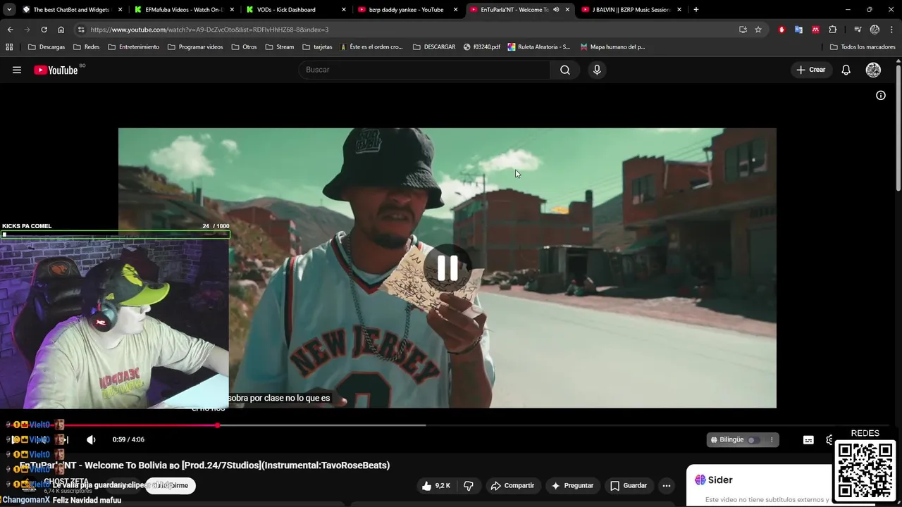The image size is (902, 507).
Task: Switch to 'EFMafuba Videos' tab
Action: (185, 10)
